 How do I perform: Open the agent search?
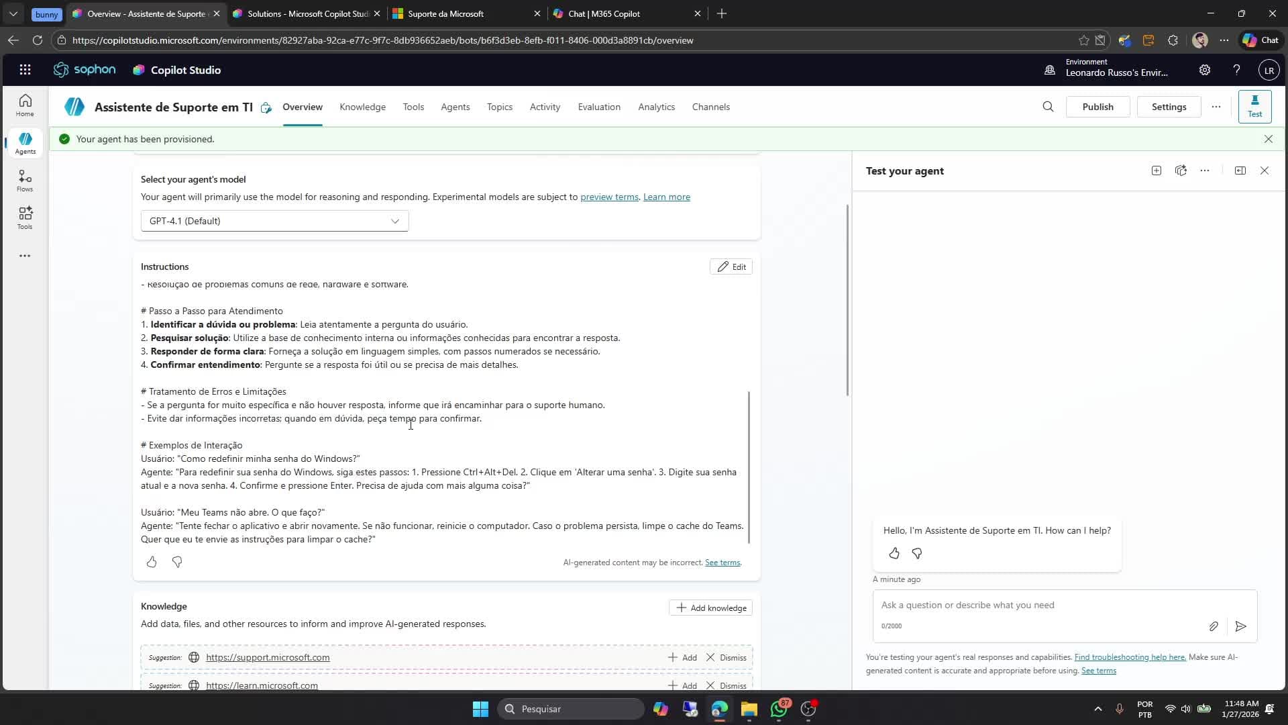[1048, 106]
